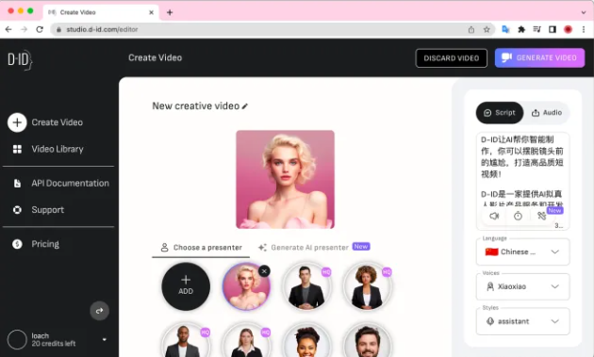Click the GENERATE VIDEO button
The height and width of the screenshot is (357, 594).
[x=539, y=57]
